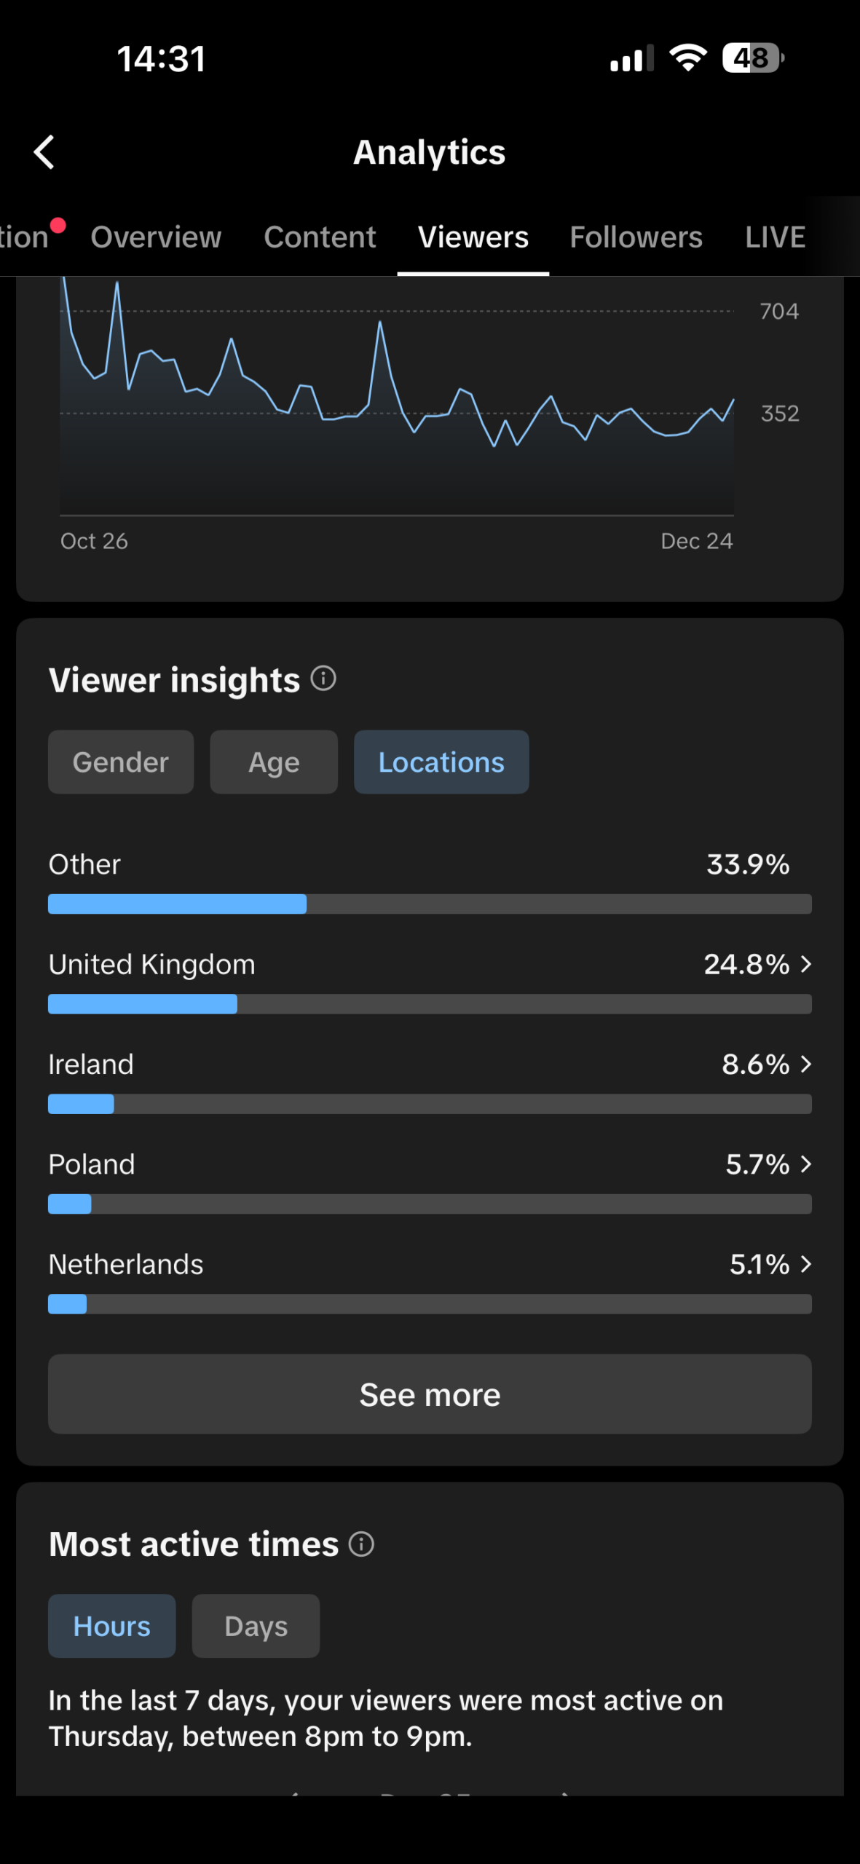Switch to Hours view
The width and height of the screenshot is (860, 1864).
pyautogui.click(x=111, y=1626)
